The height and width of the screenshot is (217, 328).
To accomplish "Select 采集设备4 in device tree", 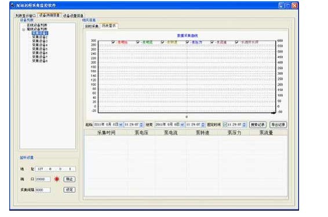I will tap(40, 45).
